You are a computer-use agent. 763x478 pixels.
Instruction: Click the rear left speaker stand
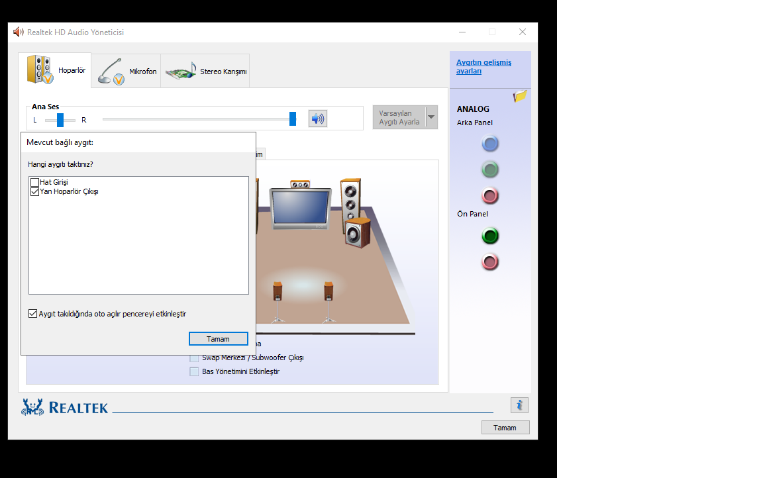(x=278, y=302)
